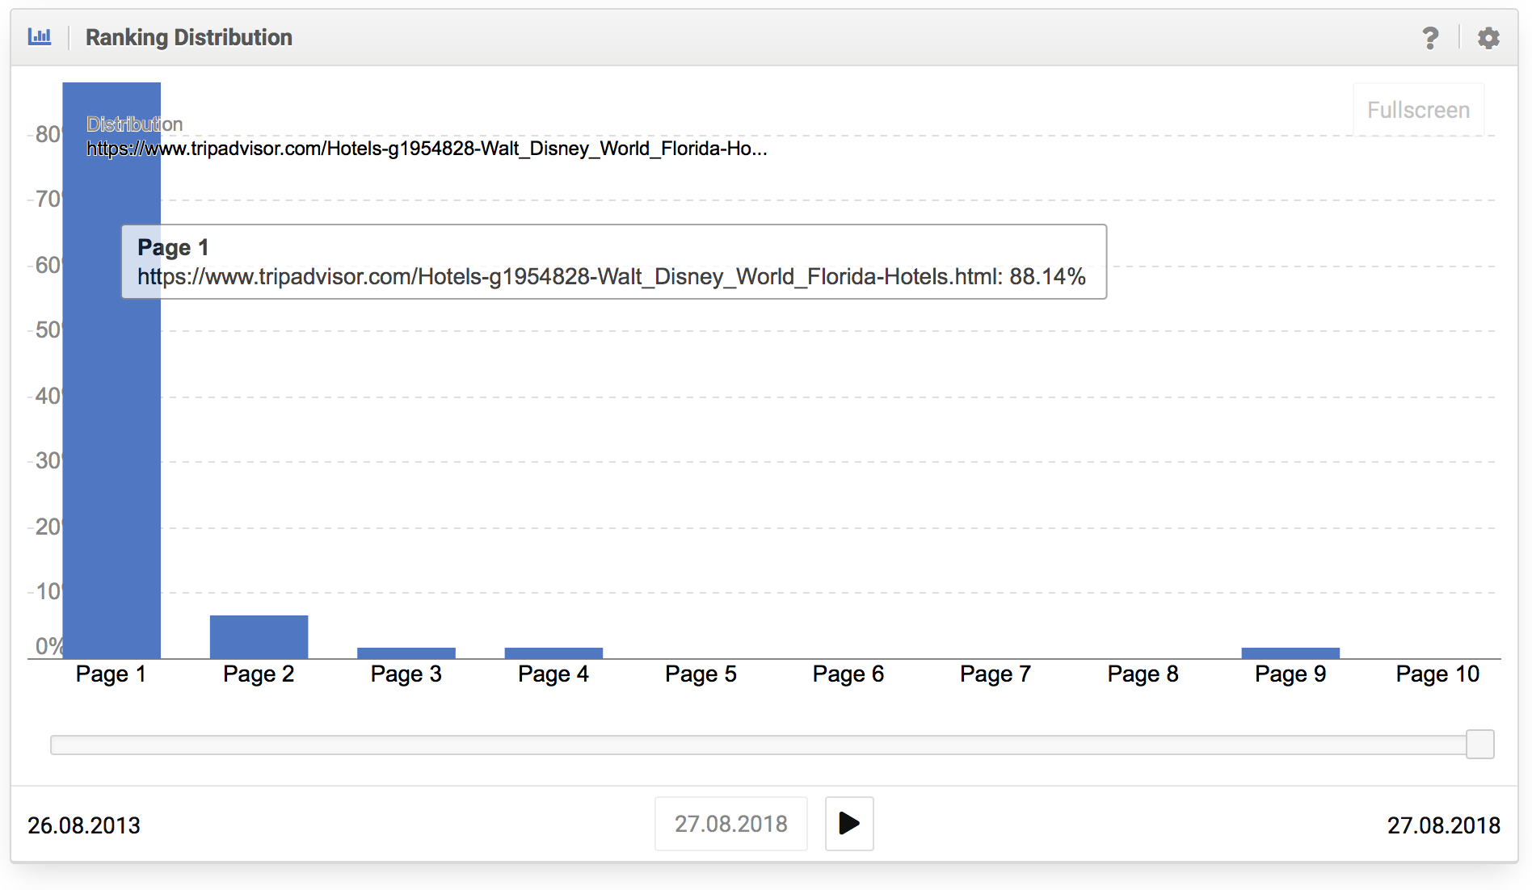The height and width of the screenshot is (890, 1532).
Task: Click the Page 4 bar
Action: (x=553, y=653)
